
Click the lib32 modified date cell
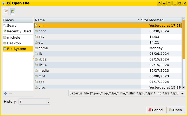(x=159, y=59)
